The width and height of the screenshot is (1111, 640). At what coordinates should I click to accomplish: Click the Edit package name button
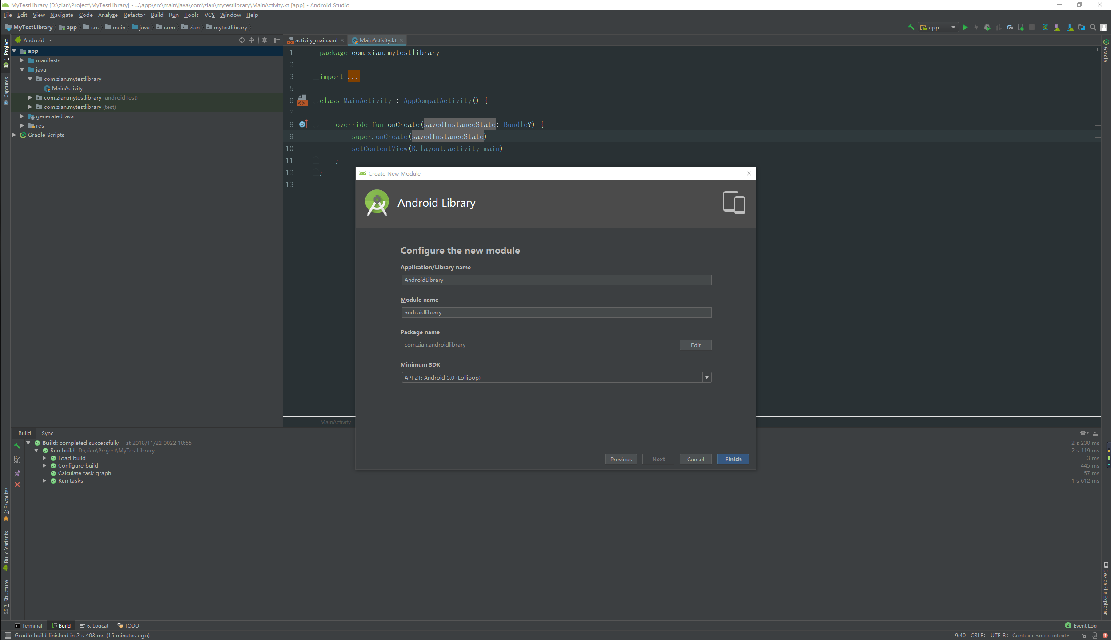click(x=695, y=345)
